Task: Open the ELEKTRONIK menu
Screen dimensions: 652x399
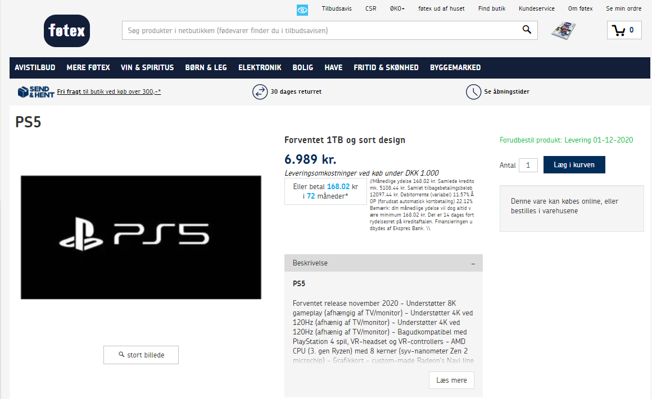Action: point(260,67)
